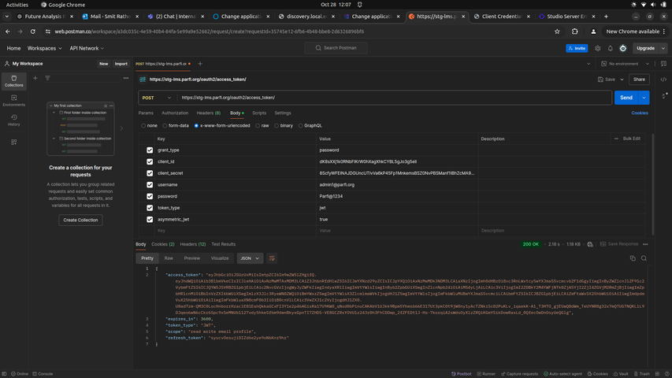
Task: Open the Environments sidebar panel
Action: [13, 100]
